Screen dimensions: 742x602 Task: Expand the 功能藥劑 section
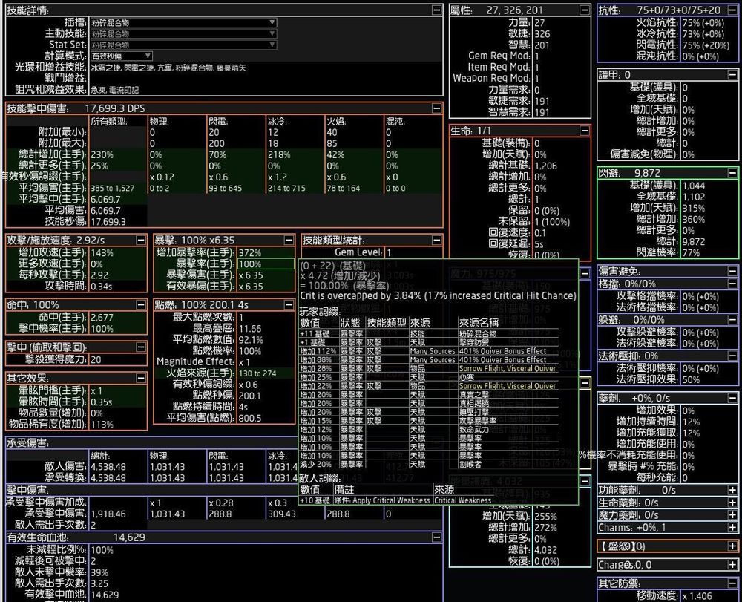tap(734, 490)
